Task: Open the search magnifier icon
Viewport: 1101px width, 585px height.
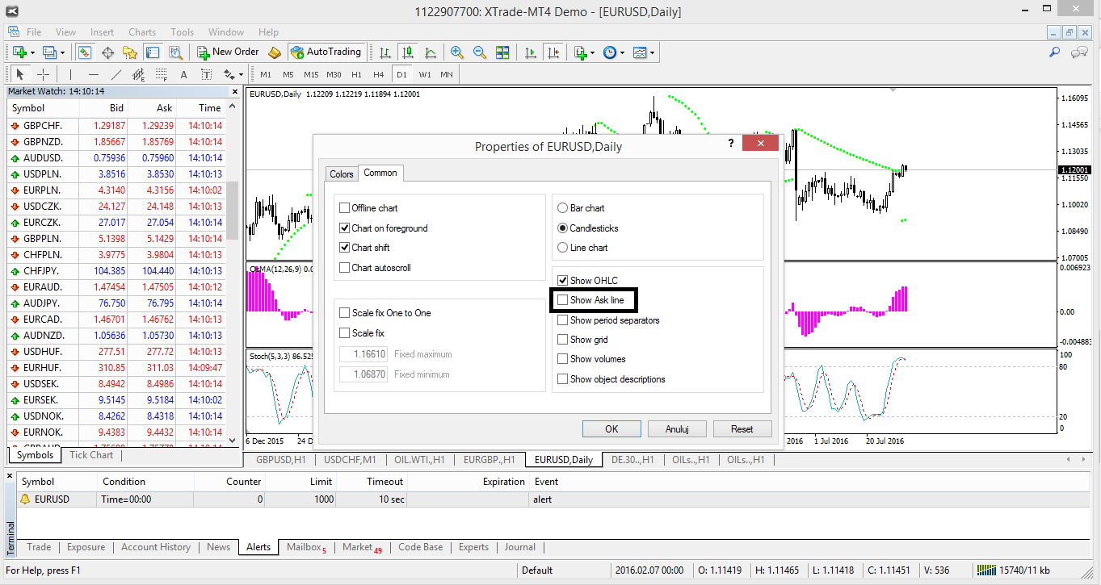Action: (x=1055, y=52)
